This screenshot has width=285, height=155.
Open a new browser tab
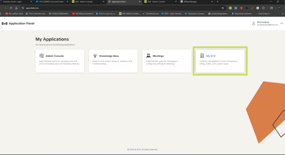tap(217, 2)
